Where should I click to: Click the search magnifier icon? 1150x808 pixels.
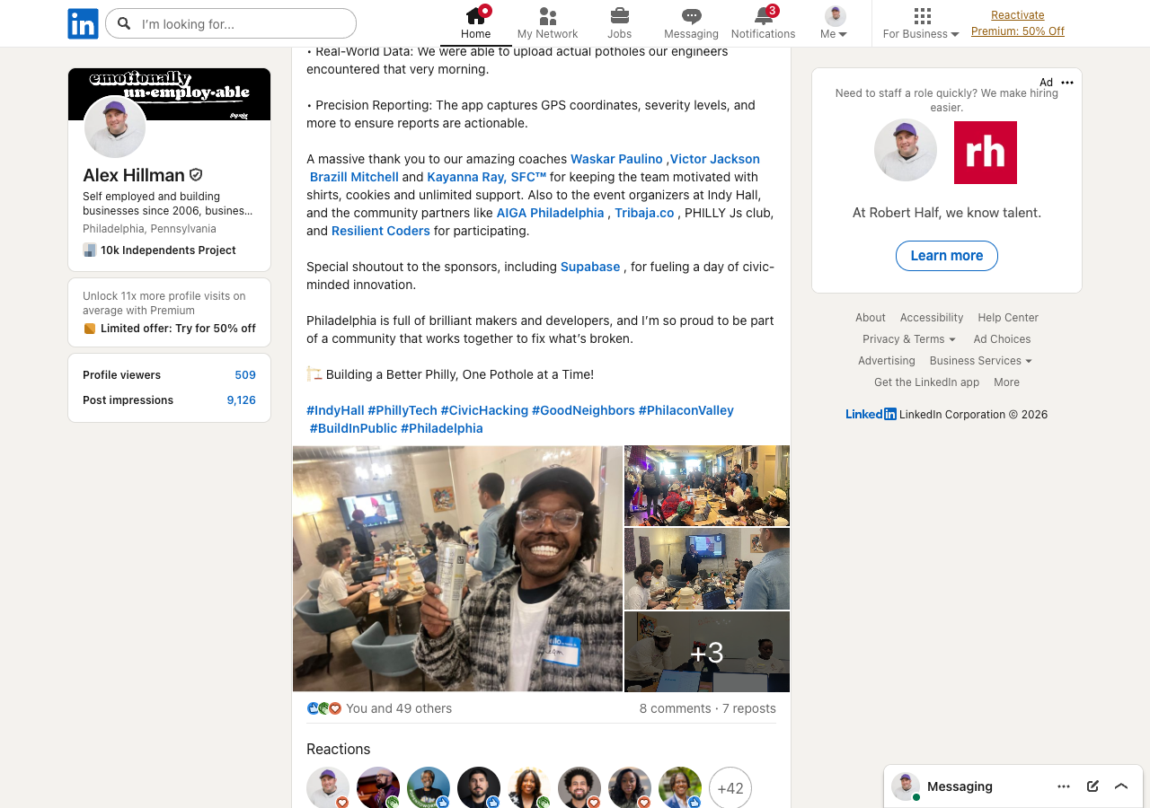[124, 23]
